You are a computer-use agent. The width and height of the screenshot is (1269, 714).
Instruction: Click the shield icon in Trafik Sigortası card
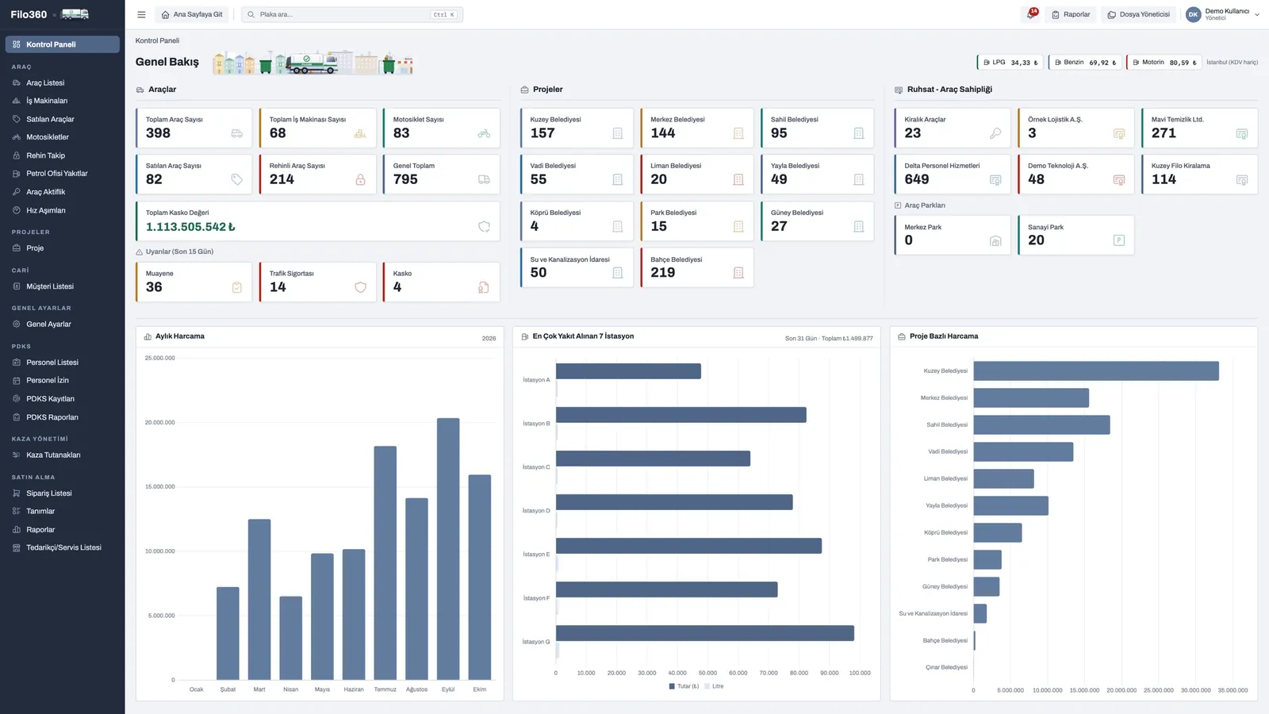coord(360,287)
